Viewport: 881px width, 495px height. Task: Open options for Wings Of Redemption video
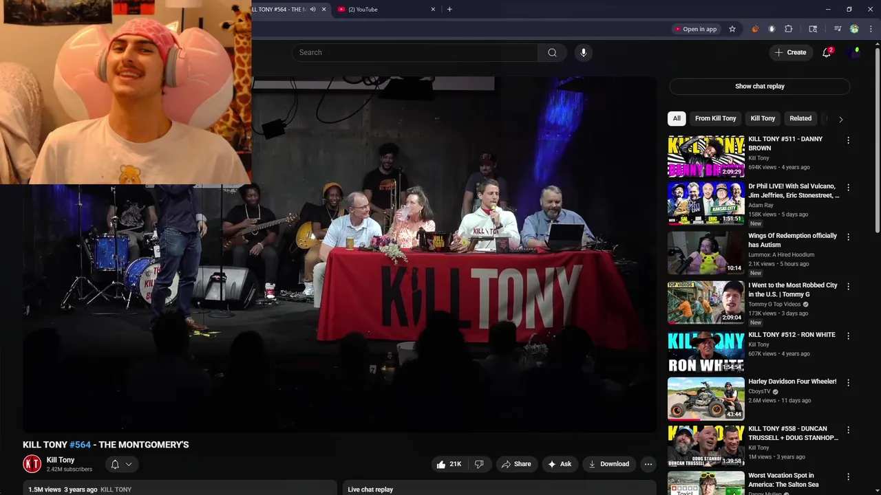tap(848, 236)
